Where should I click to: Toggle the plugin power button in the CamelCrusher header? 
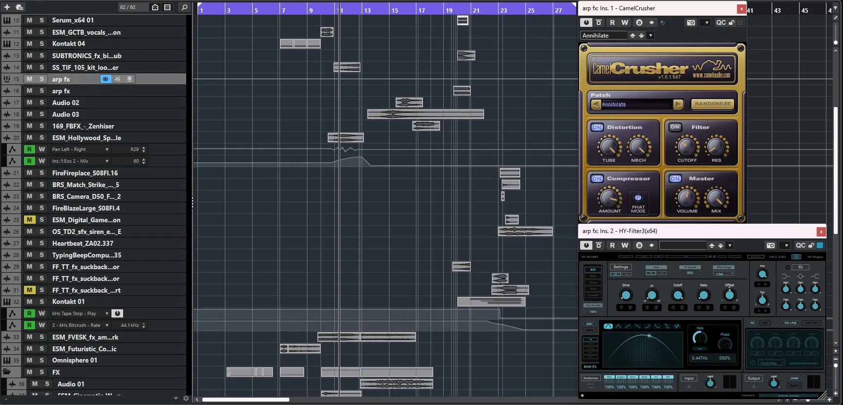[x=586, y=22]
